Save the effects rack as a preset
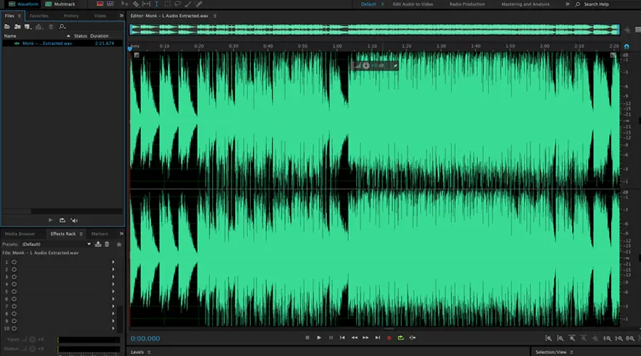The image size is (641, 356). point(98,244)
